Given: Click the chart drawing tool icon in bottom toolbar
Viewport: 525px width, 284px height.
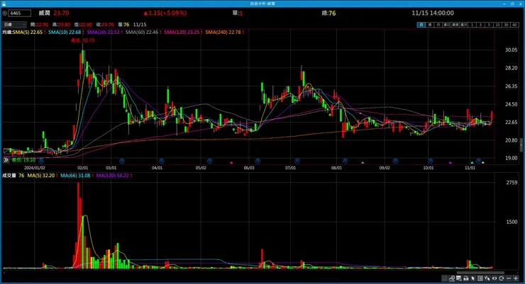Looking at the screenshot, I should pos(452,278).
